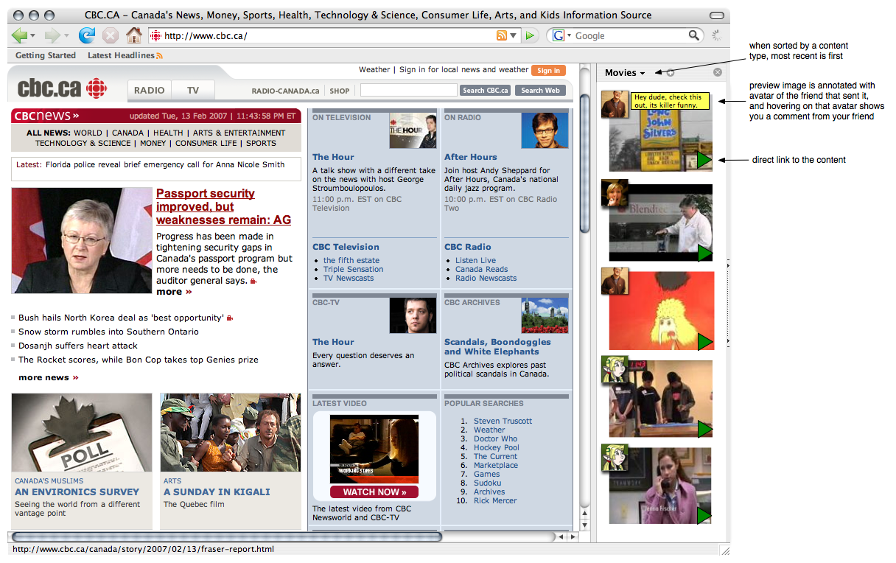Open the AN ENVIRONICS SURVEY link
This screenshot has width=896, height=563.
coord(77,492)
